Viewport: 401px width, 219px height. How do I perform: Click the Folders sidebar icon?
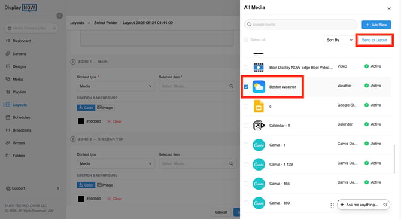(x=8, y=156)
